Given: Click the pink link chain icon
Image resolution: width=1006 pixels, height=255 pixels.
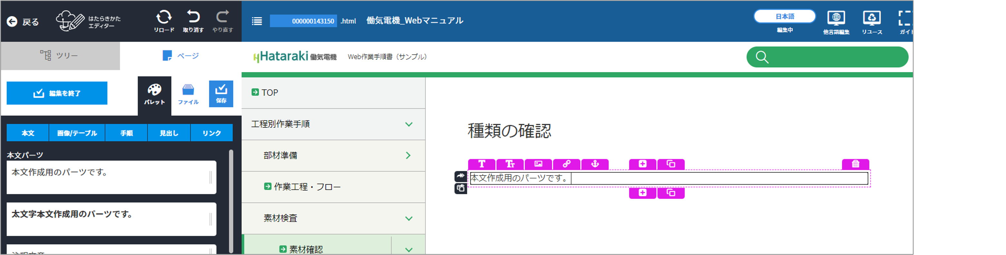Looking at the screenshot, I should (x=566, y=164).
